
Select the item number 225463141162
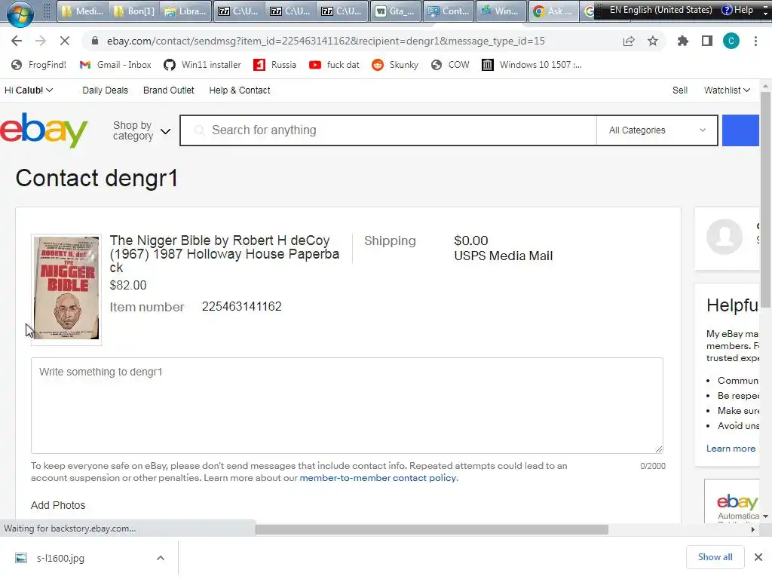(x=242, y=307)
